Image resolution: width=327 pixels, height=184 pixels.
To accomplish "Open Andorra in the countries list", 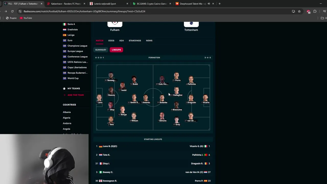I will [x=67, y=123].
